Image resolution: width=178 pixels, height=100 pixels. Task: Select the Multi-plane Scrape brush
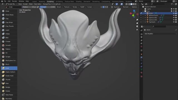[9, 61]
